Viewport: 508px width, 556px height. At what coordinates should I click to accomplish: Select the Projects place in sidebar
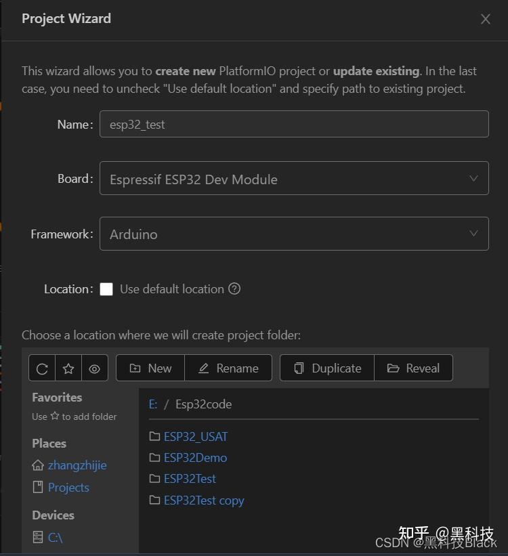click(68, 487)
